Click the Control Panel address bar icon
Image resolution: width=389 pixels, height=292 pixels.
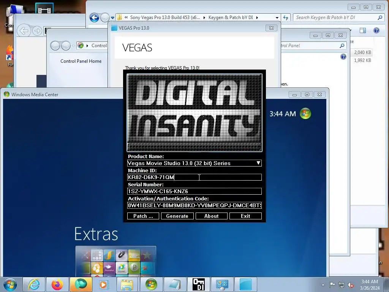coord(81,46)
